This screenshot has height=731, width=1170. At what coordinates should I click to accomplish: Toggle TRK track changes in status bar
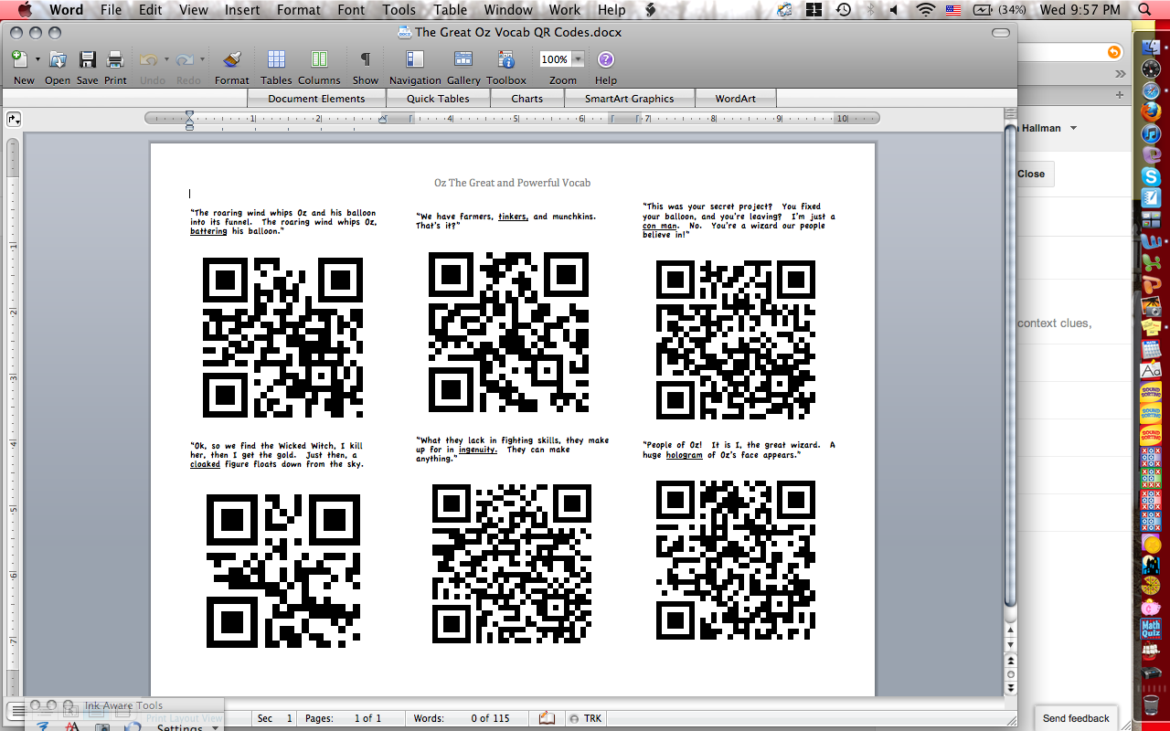[x=586, y=718]
